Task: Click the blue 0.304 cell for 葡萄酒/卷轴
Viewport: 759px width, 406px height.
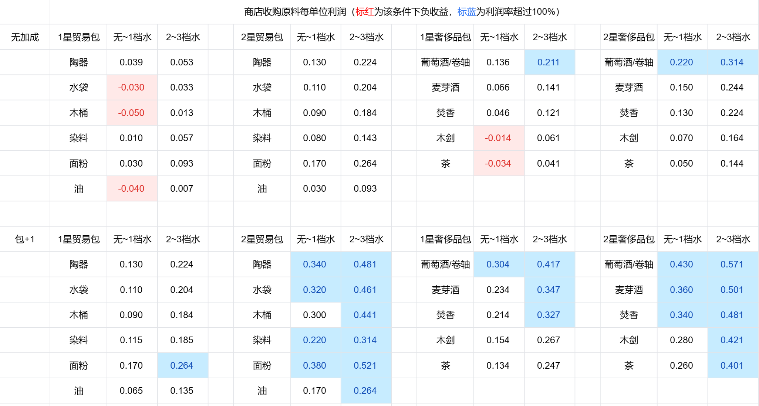Action: coord(498,265)
